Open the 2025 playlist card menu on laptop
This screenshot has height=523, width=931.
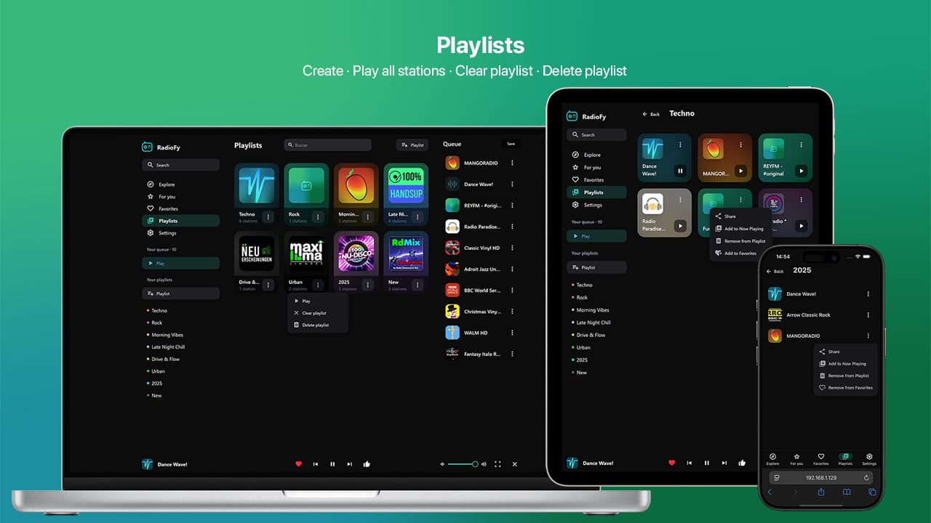[367, 285]
